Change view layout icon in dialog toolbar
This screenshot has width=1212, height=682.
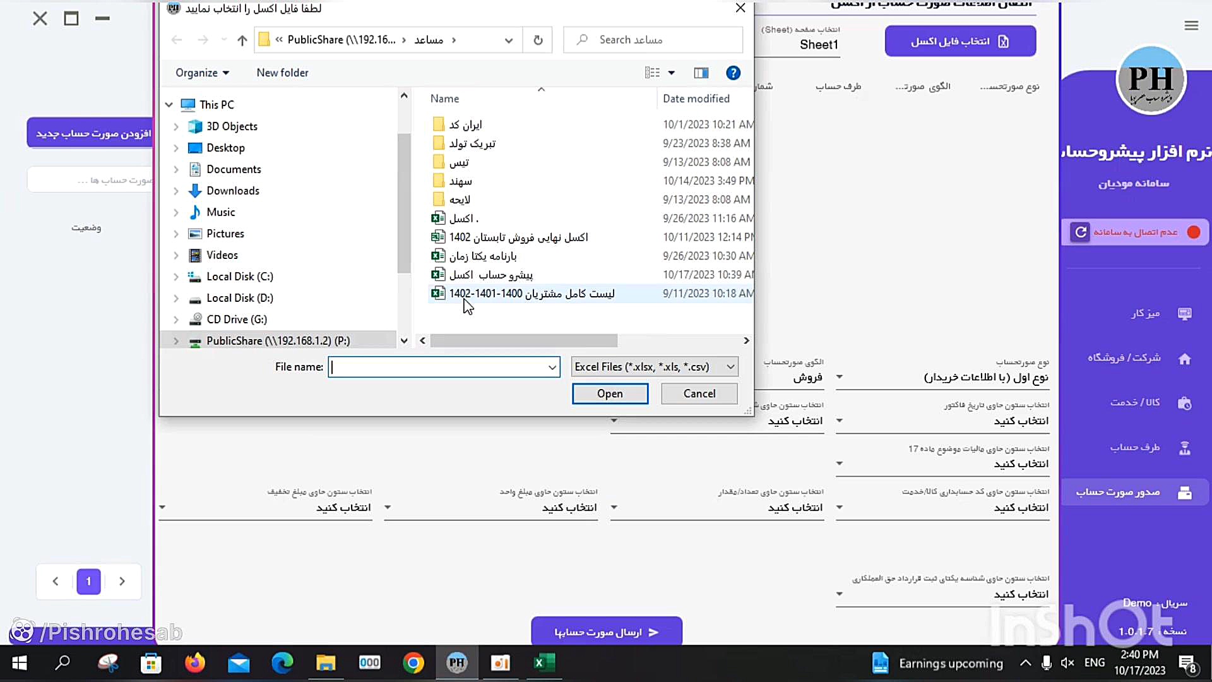(652, 73)
